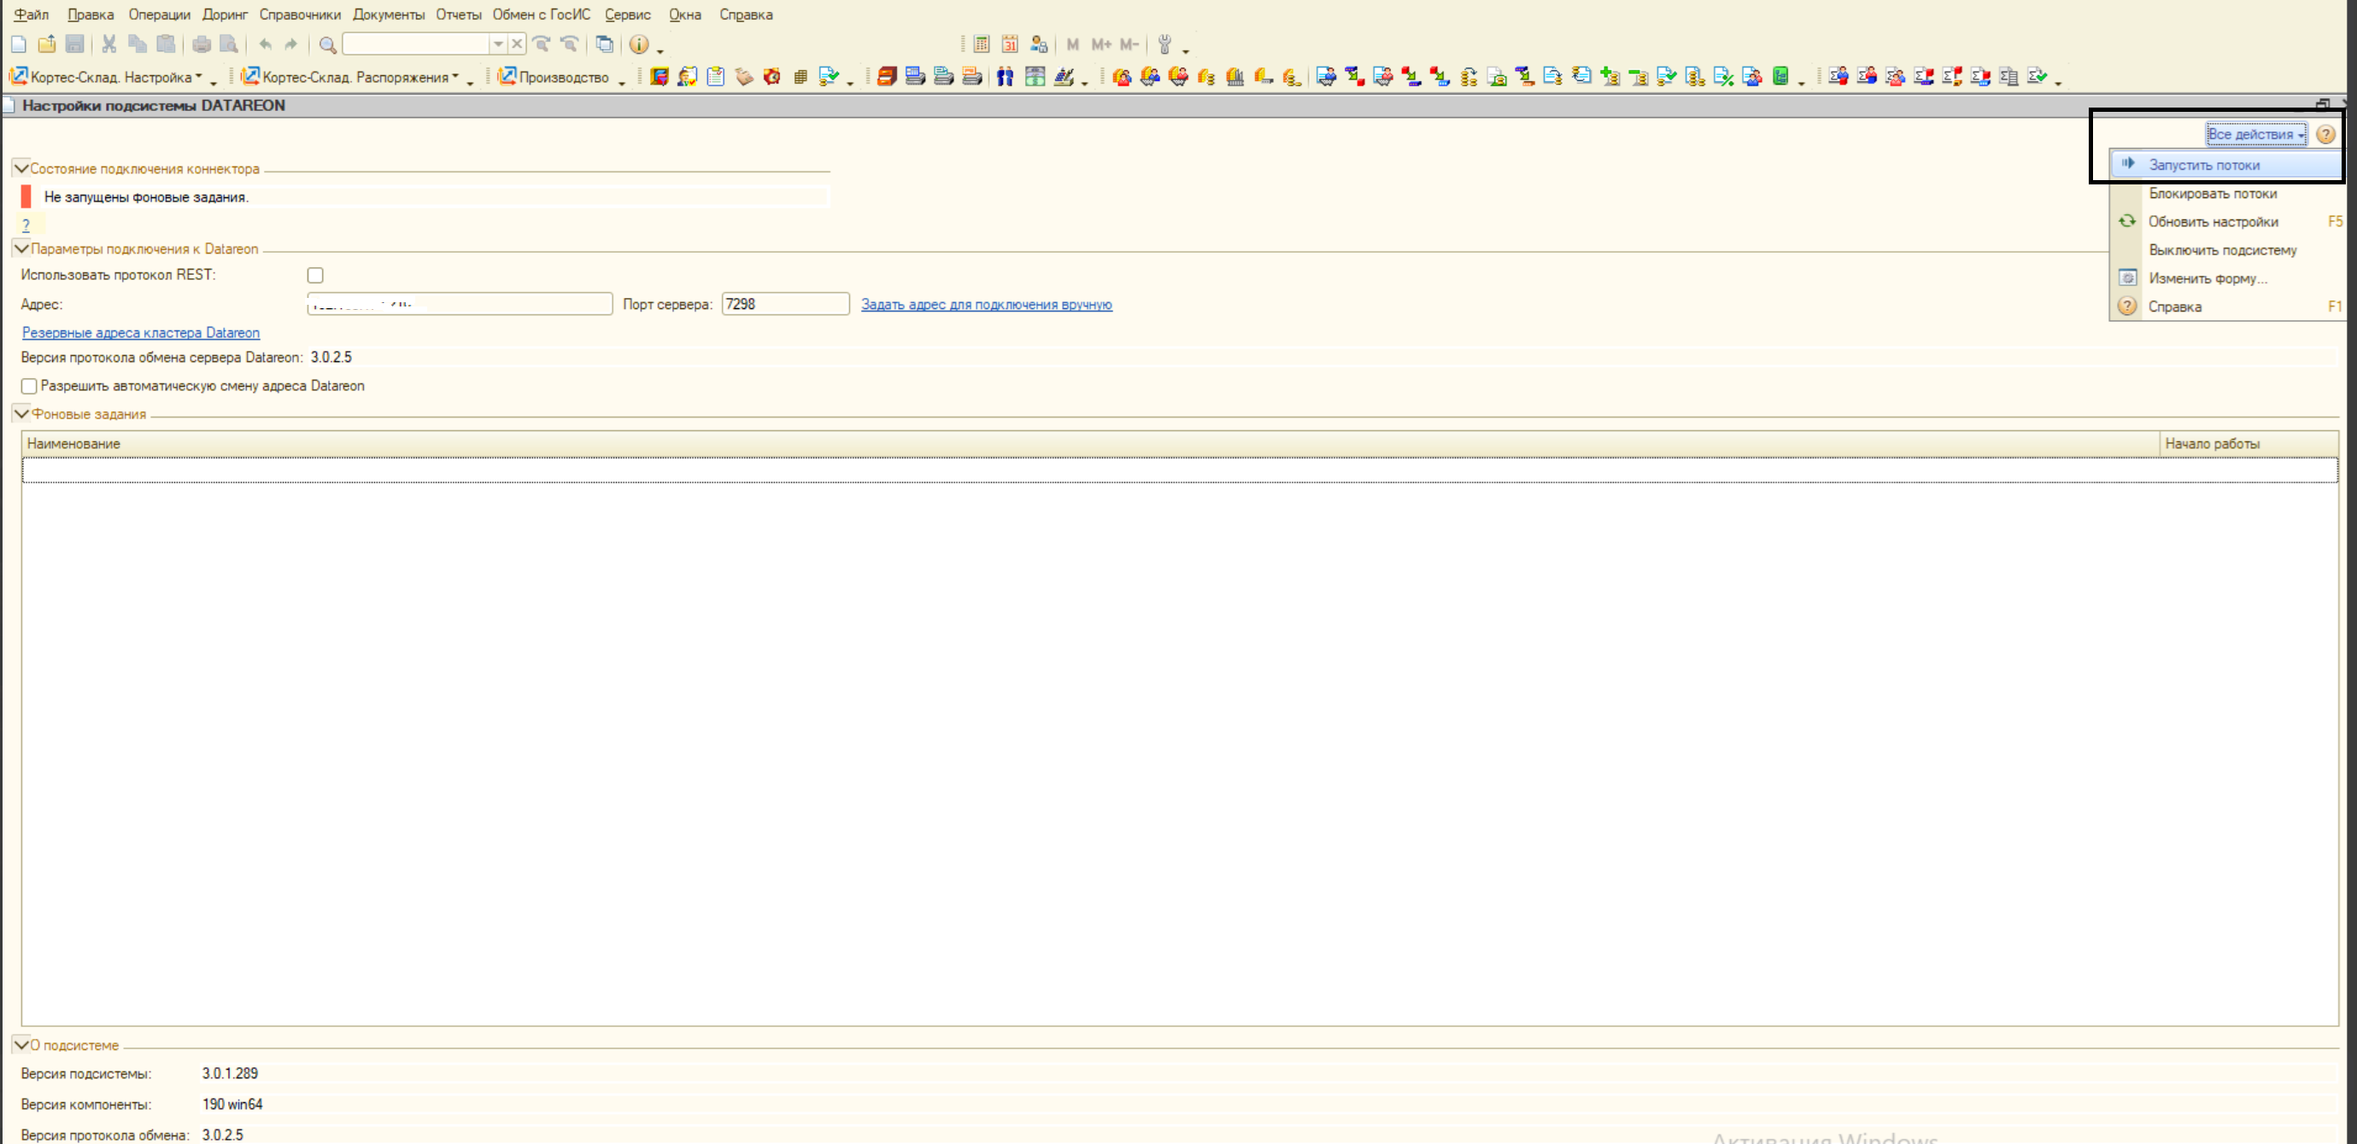Click the open file folder icon
The height and width of the screenshot is (1144, 2357).
47,44
